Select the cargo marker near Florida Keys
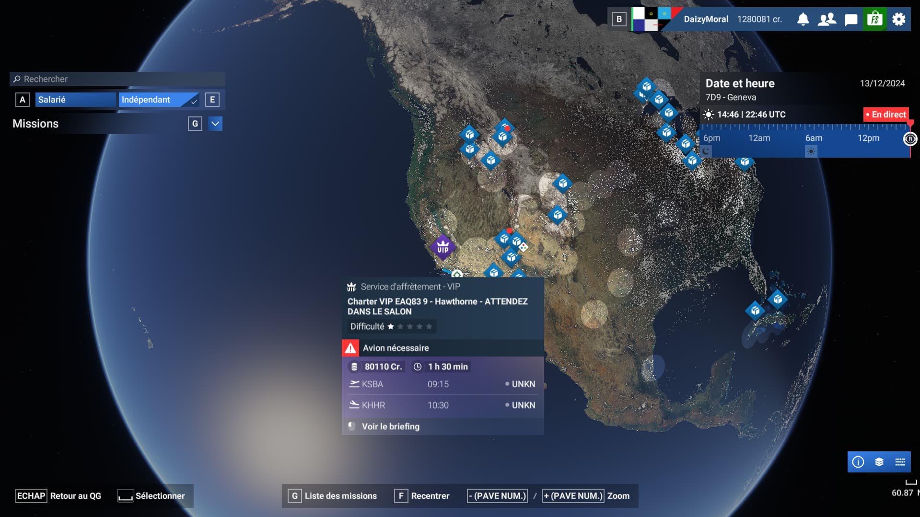The height and width of the screenshot is (517, 920). click(x=778, y=299)
